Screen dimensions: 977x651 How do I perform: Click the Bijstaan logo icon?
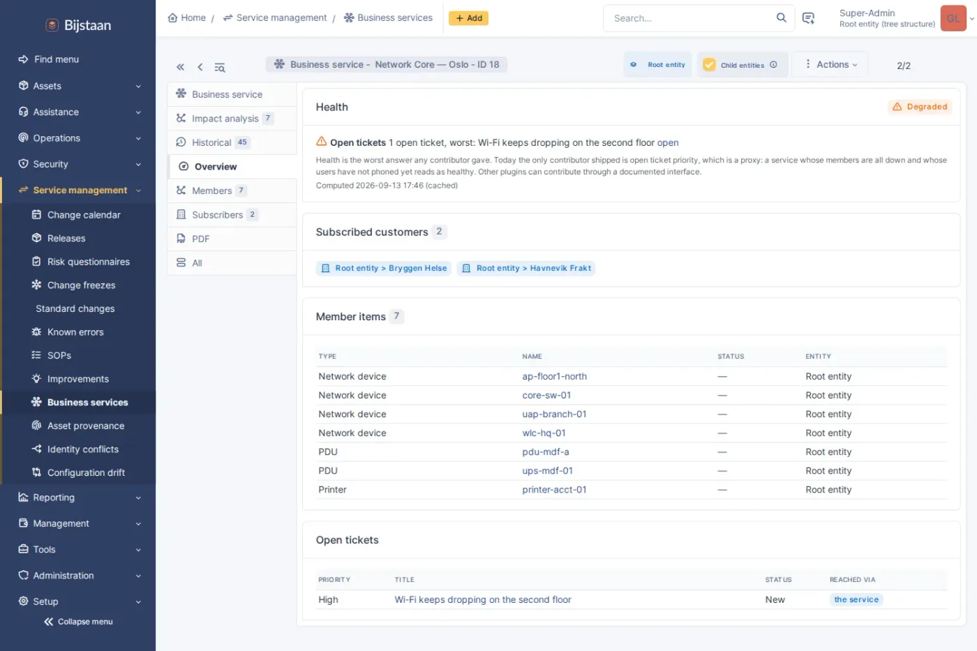click(x=52, y=25)
